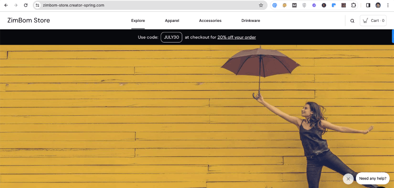Click the 'at checkout for' text
394x188 pixels.
coord(200,37)
